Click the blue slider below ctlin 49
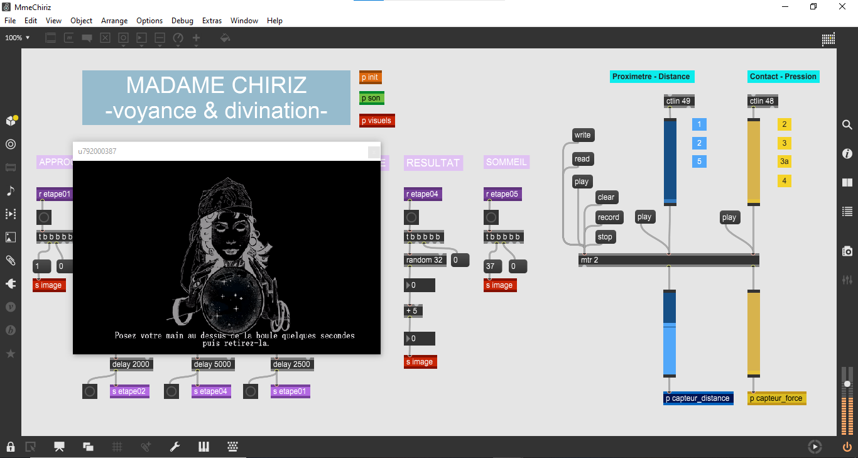 pyautogui.click(x=670, y=161)
